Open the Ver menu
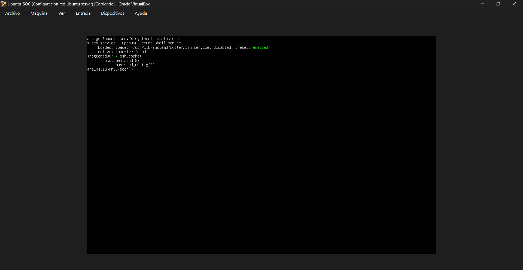The width and height of the screenshot is (523, 270). coord(62,13)
